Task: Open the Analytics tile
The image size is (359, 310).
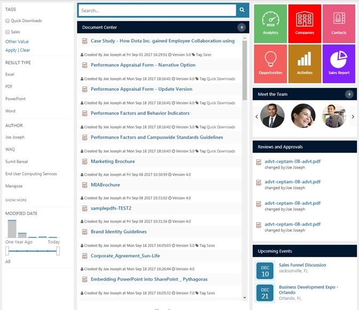Action: [x=270, y=23]
